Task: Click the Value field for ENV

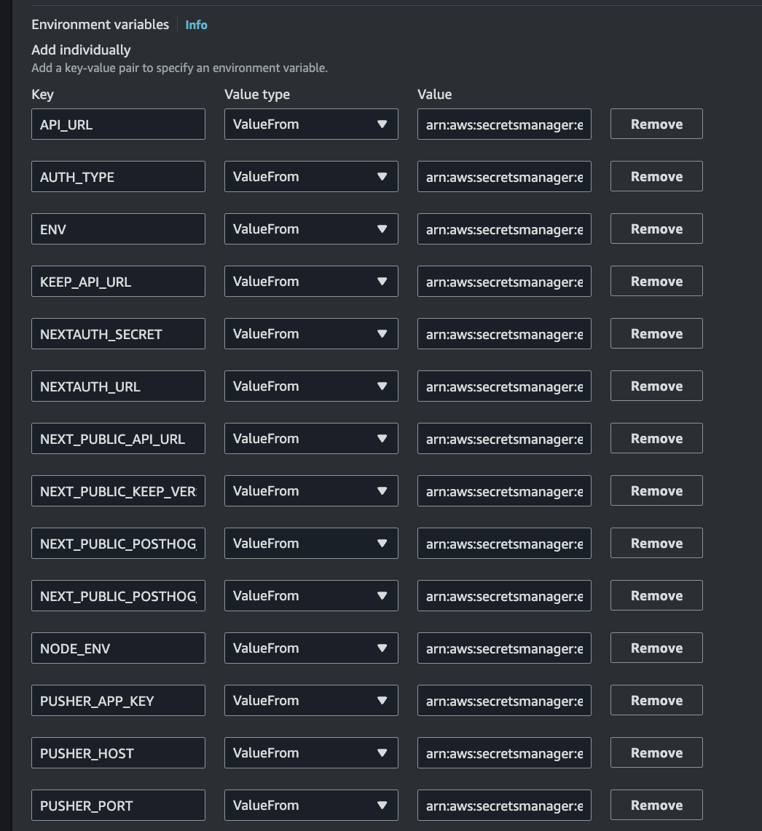Action: coord(503,228)
